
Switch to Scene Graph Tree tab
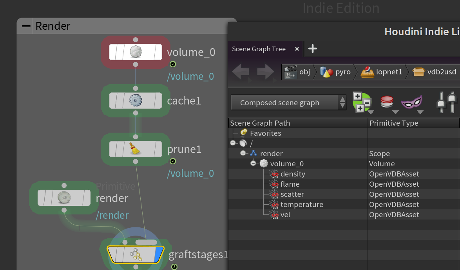point(259,49)
